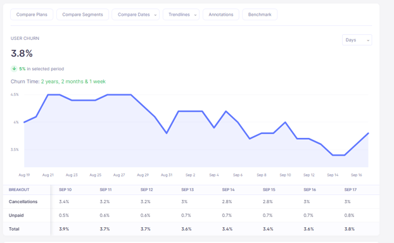Select the Total row label

click(14, 229)
